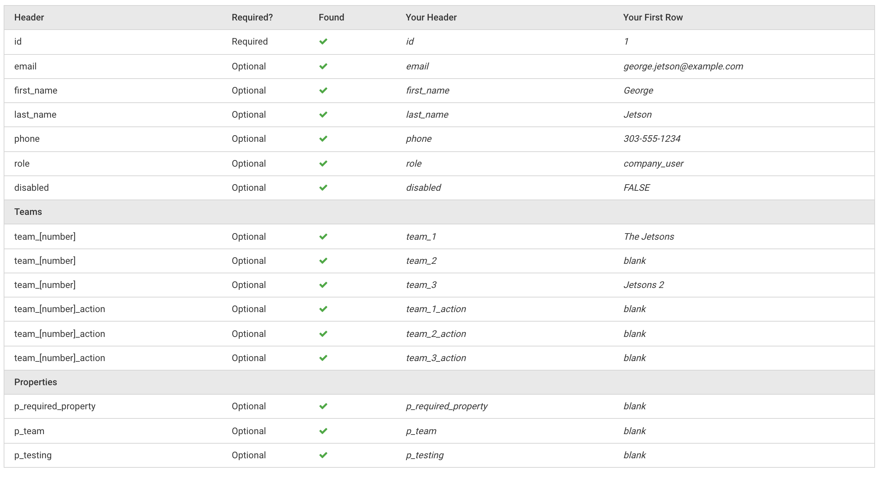The width and height of the screenshot is (886, 478).
Task: Click the Properties section header
Action: 35,382
